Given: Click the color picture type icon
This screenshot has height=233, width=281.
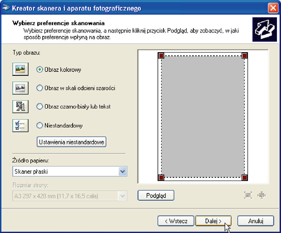Looking at the screenshot, I should coord(21,69).
